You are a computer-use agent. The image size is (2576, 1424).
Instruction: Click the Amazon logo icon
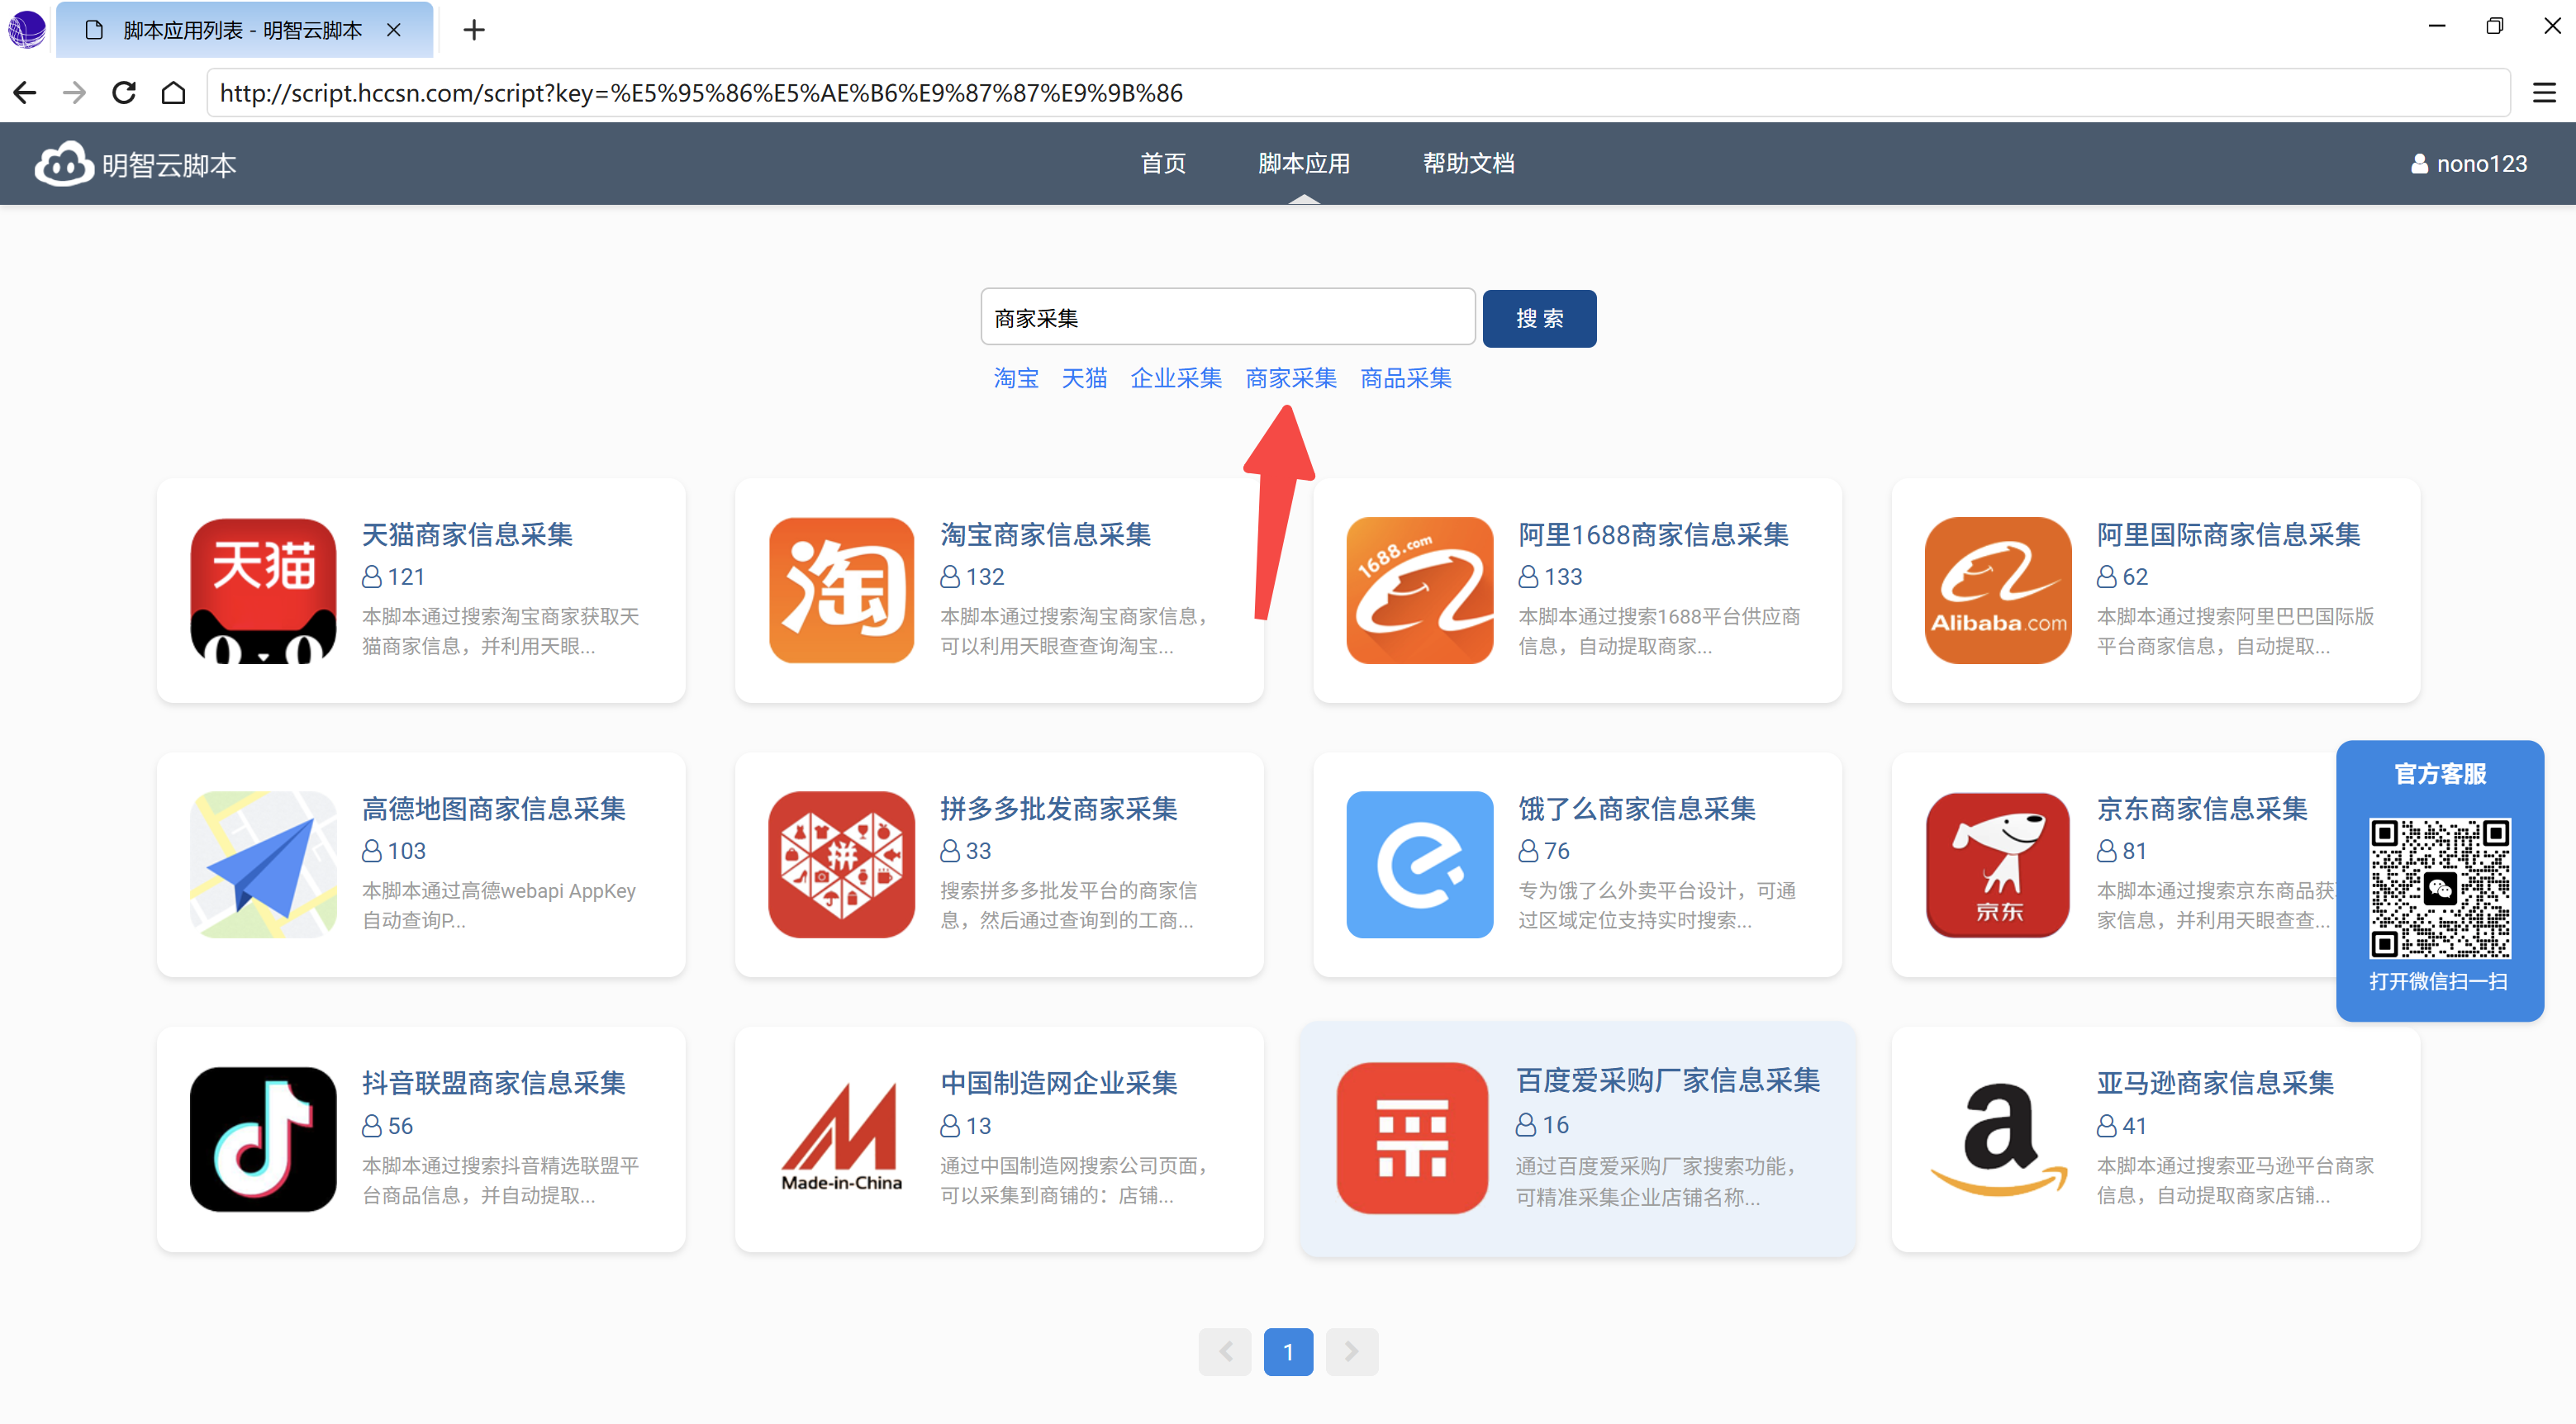(1998, 1139)
